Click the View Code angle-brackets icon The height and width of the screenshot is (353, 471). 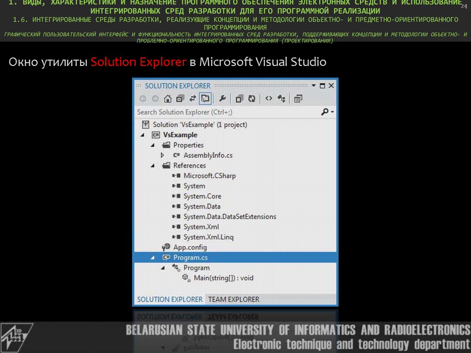click(x=269, y=98)
